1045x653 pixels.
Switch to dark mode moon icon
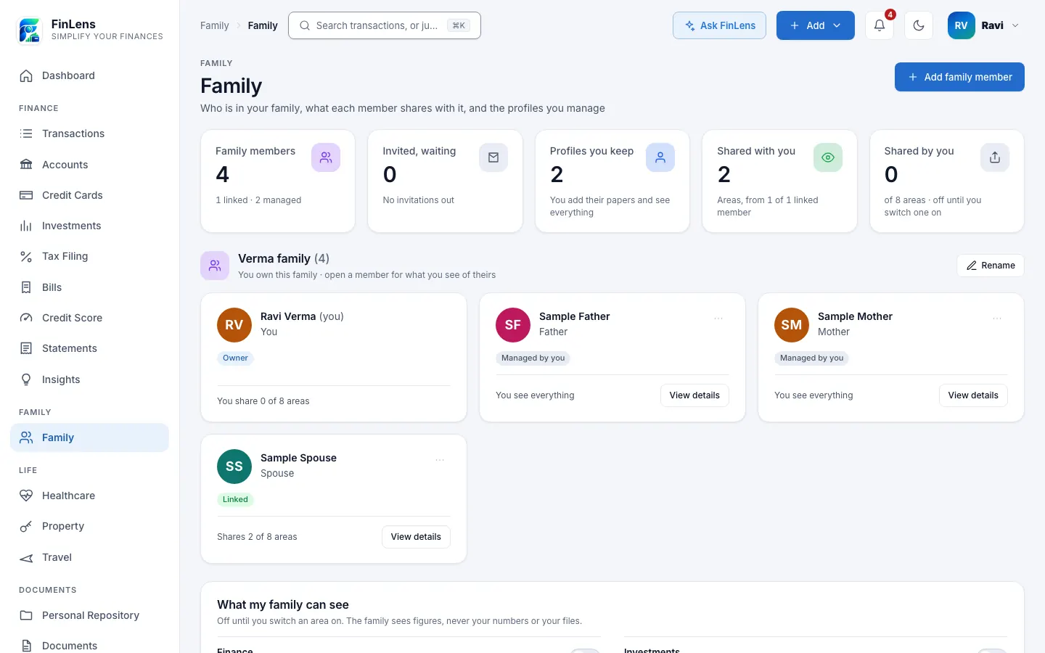(918, 25)
